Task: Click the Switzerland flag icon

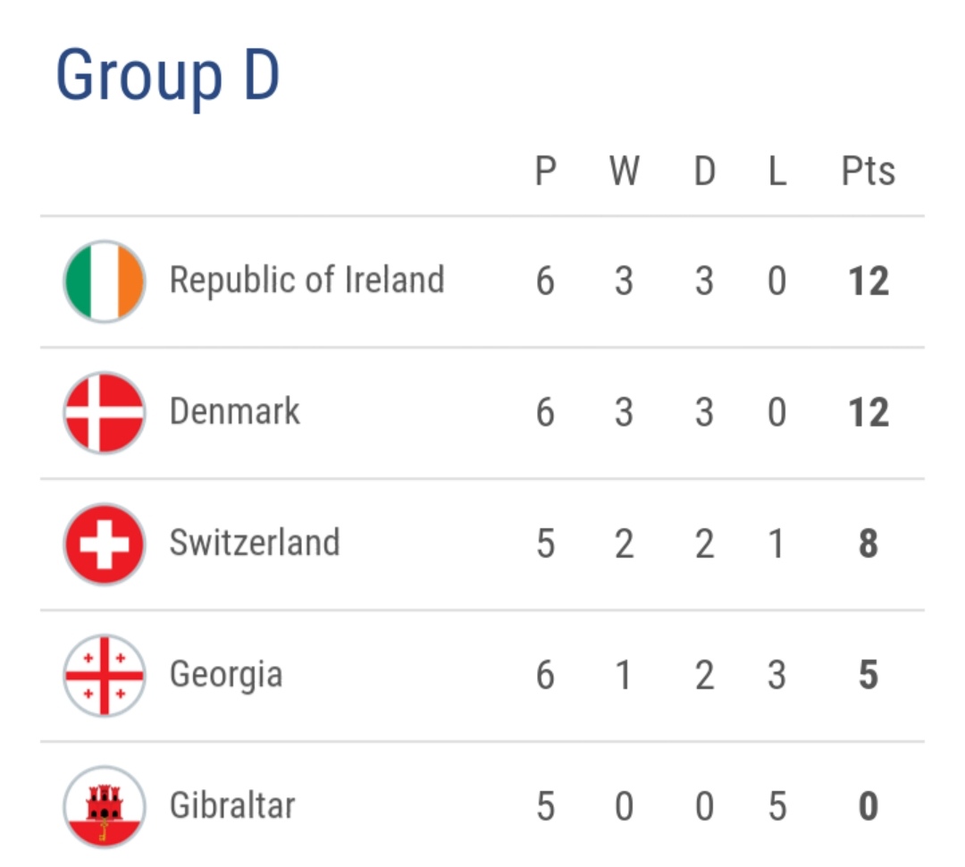Action: [x=104, y=543]
